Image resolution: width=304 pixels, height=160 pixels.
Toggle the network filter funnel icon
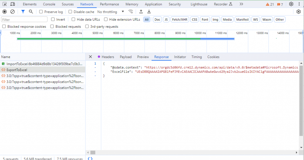click(23, 12)
